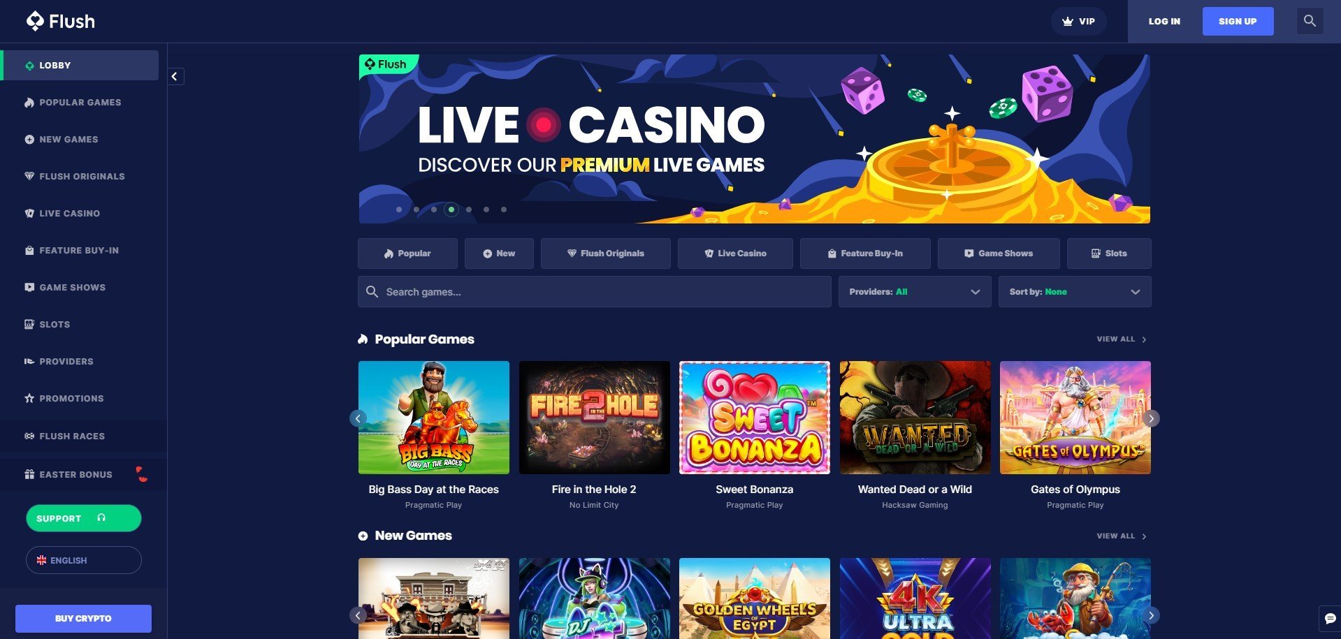Click View All for Popular Games
Image resolution: width=1341 pixels, height=639 pixels.
(1121, 339)
